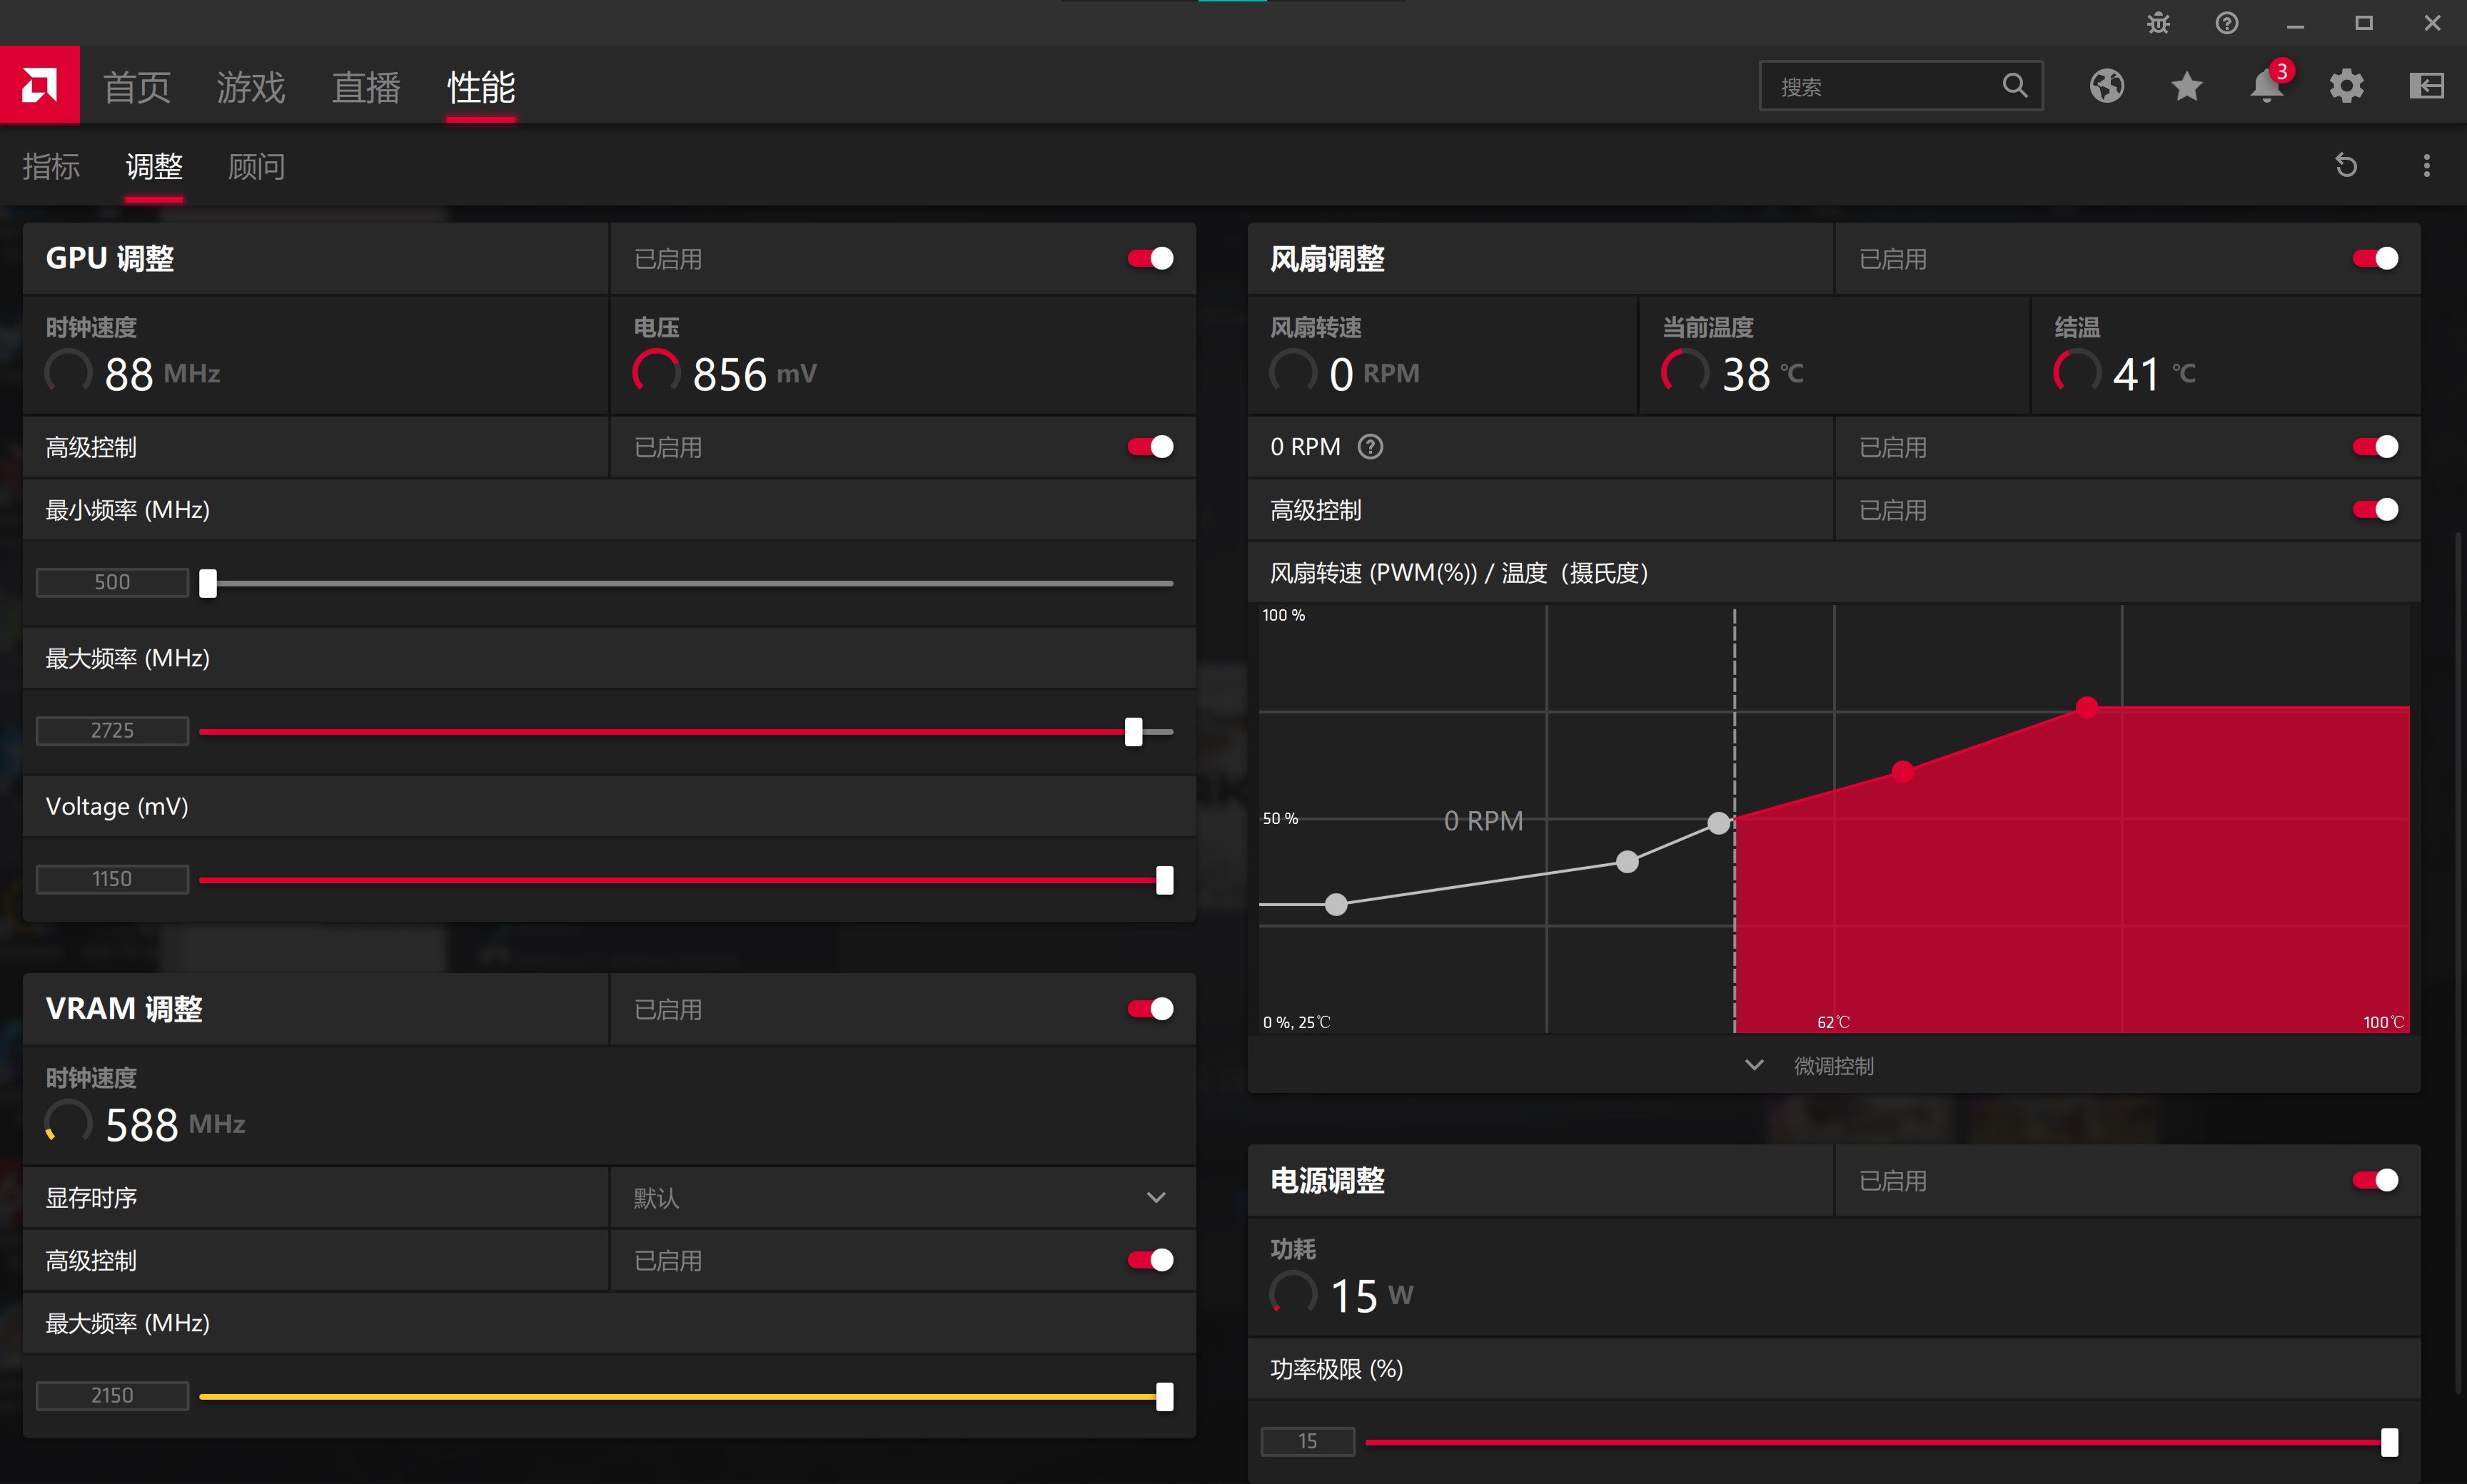The height and width of the screenshot is (1484, 2467).
Task: Toggle the 风扇调整 enabled switch
Action: (x=2375, y=259)
